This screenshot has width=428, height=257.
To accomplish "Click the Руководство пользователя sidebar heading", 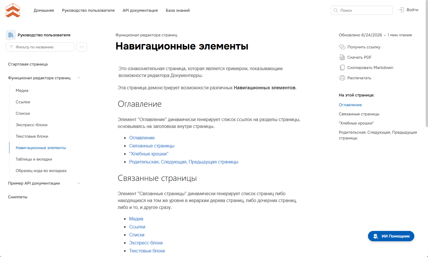I will [44, 35].
